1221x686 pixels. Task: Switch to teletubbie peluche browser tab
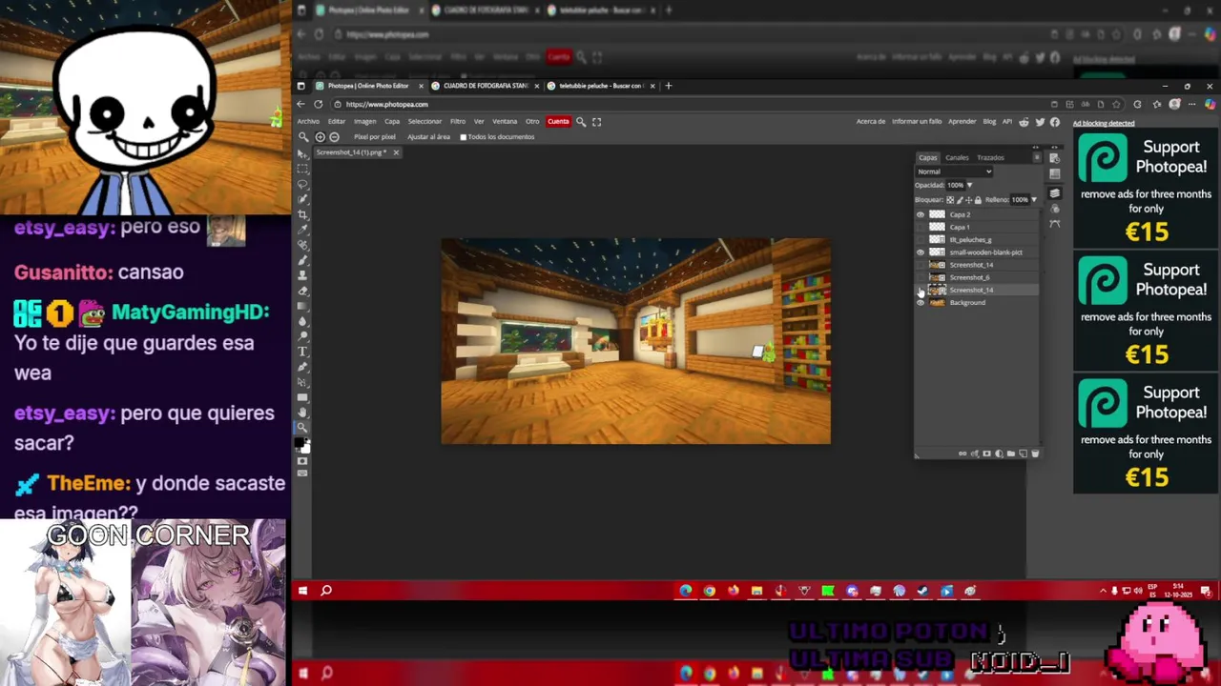pyautogui.click(x=601, y=86)
